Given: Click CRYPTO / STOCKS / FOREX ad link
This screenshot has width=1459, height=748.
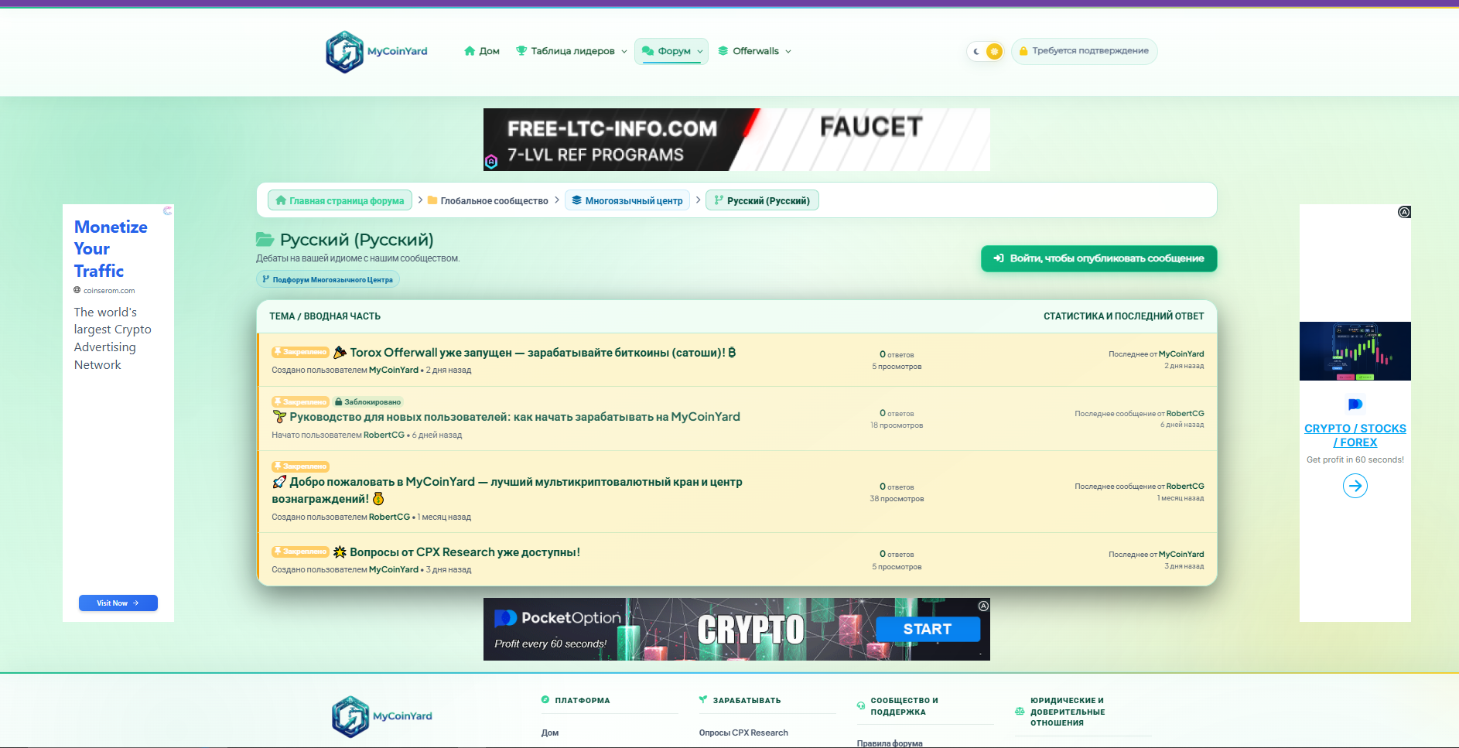Looking at the screenshot, I should point(1355,435).
